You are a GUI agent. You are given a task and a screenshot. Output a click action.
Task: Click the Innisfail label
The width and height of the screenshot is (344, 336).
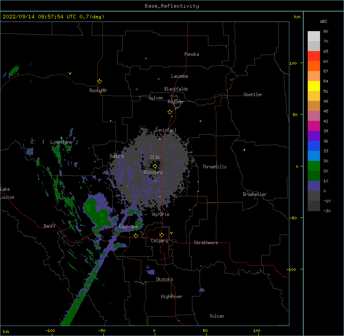point(166,130)
